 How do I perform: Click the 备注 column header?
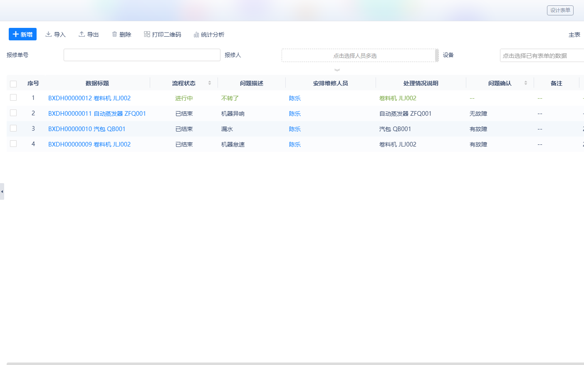tap(557, 83)
